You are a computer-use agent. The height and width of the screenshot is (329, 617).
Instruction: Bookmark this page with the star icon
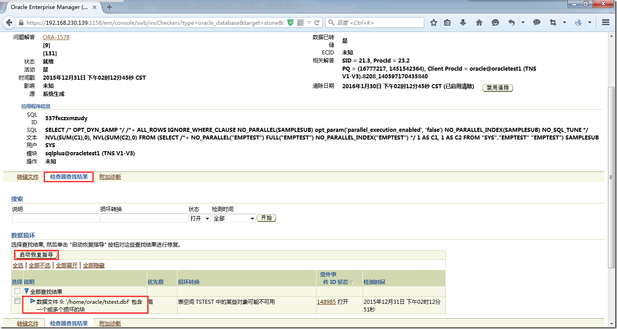(x=434, y=23)
